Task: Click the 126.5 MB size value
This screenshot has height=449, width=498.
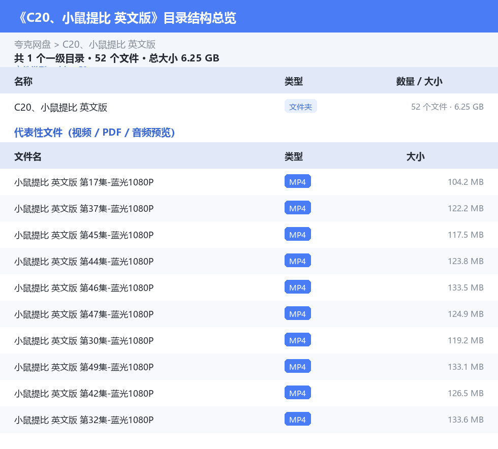Action: (465, 393)
